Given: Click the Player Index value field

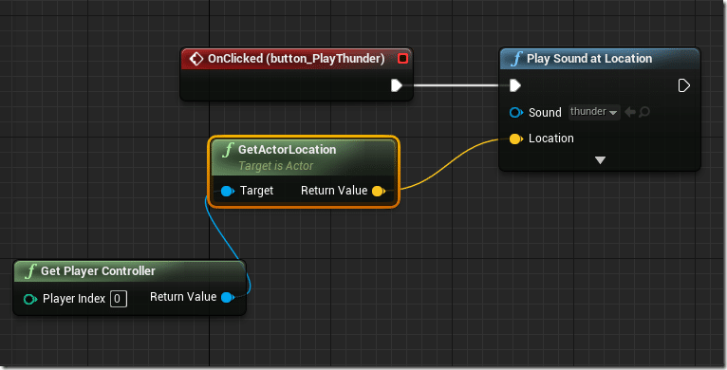Looking at the screenshot, I should (x=119, y=299).
